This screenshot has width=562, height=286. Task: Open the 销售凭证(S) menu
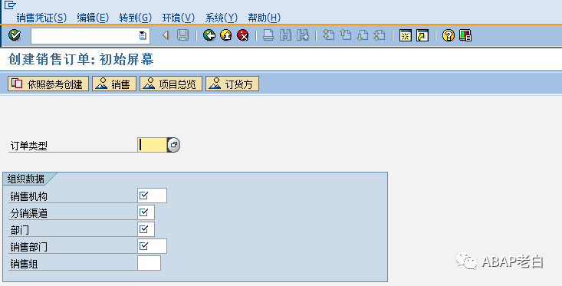41,18
